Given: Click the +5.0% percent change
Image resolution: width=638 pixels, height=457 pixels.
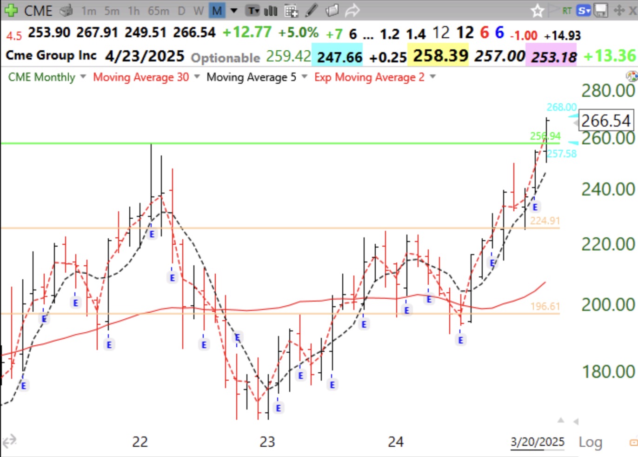Looking at the screenshot, I should point(298,33).
